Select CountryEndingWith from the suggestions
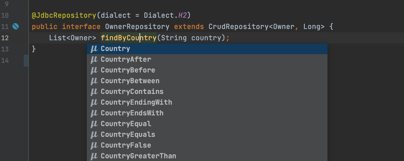404x161 pixels. (x=207, y=103)
